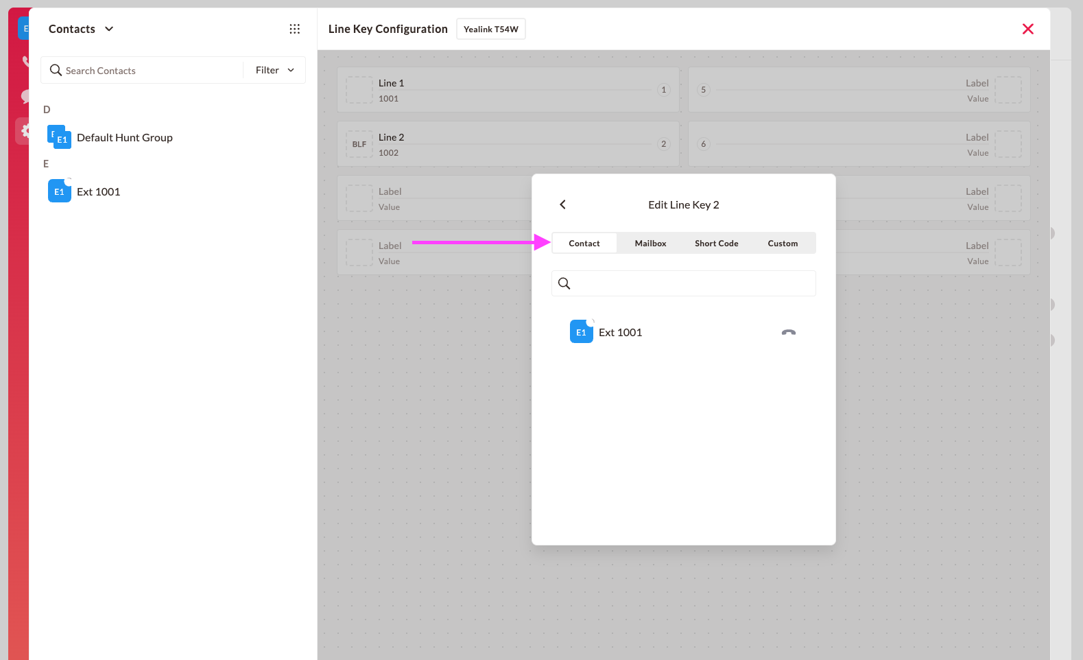Click the Edit Line Key 2 title
Viewport: 1083px width, 660px height.
684,204
